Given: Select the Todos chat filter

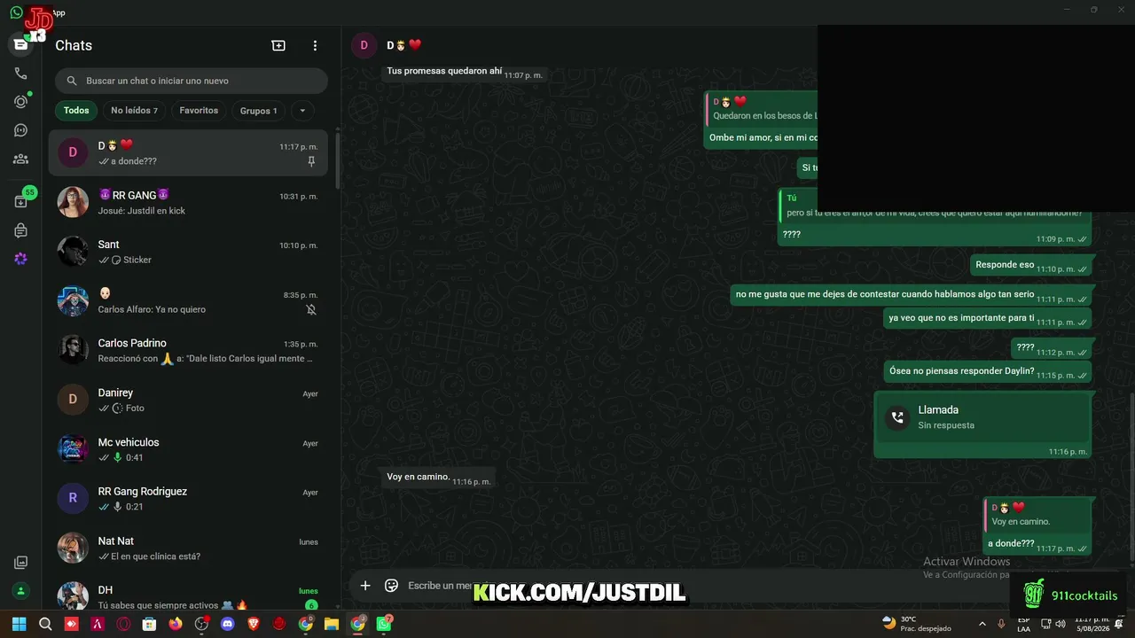Looking at the screenshot, I should pos(76,111).
